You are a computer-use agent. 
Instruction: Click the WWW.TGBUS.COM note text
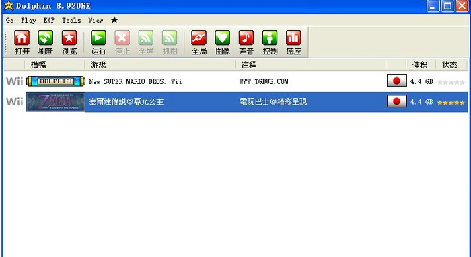tap(264, 81)
